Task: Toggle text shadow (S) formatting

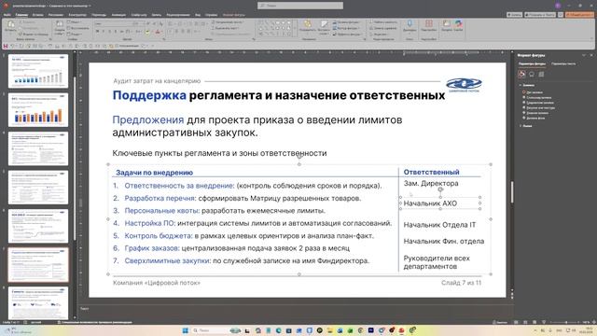Action: click(116, 32)
